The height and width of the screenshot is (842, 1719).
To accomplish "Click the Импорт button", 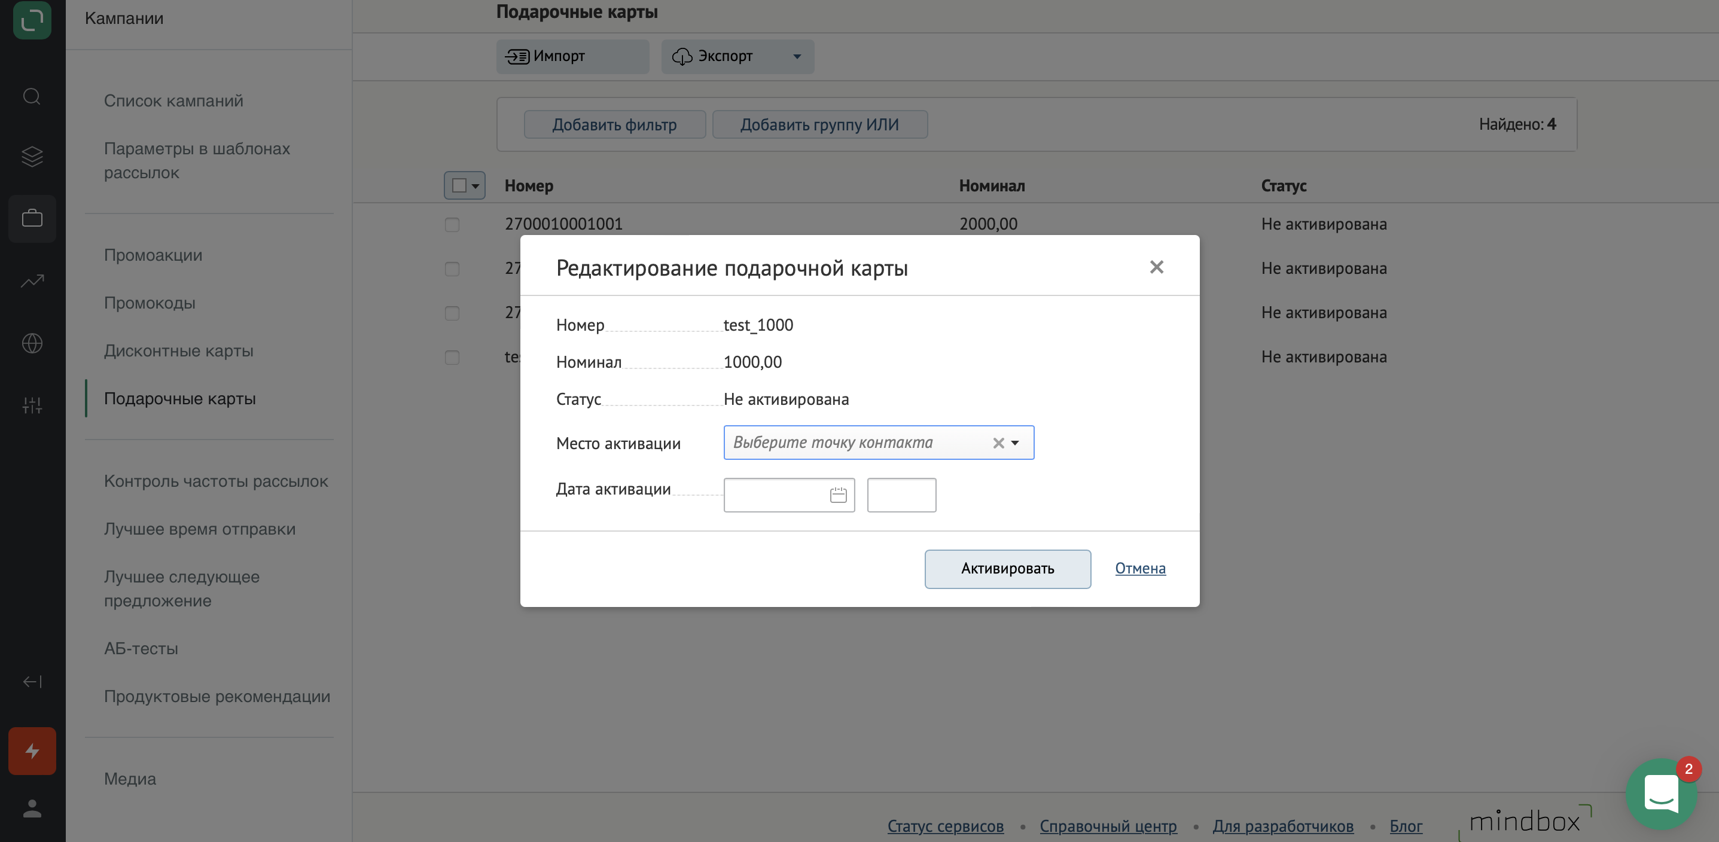I will (572, 56).
